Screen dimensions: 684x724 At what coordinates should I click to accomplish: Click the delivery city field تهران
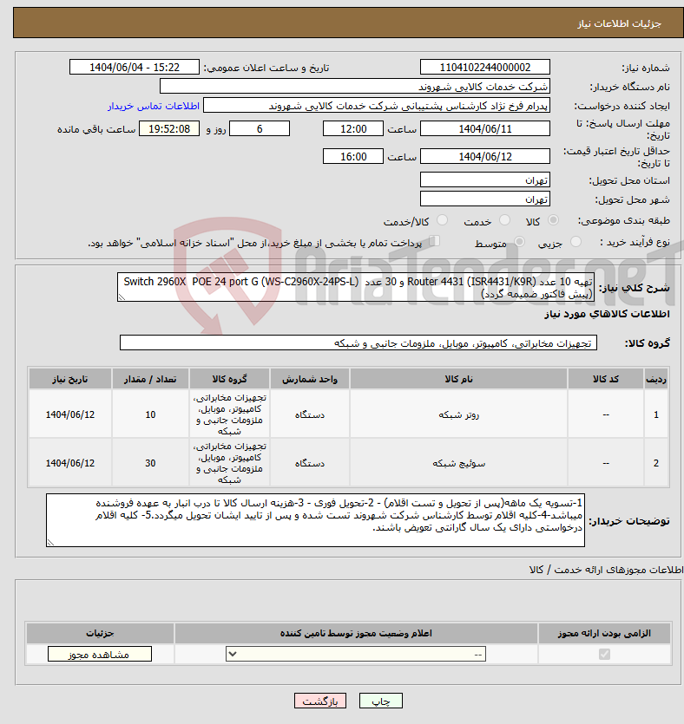pyautogui.click(x=485, y=199)
